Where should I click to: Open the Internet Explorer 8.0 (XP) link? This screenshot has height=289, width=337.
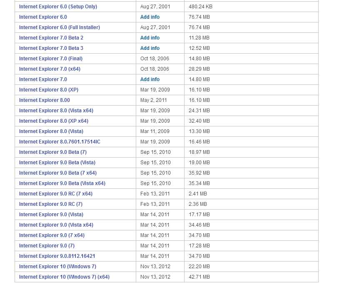49,90
